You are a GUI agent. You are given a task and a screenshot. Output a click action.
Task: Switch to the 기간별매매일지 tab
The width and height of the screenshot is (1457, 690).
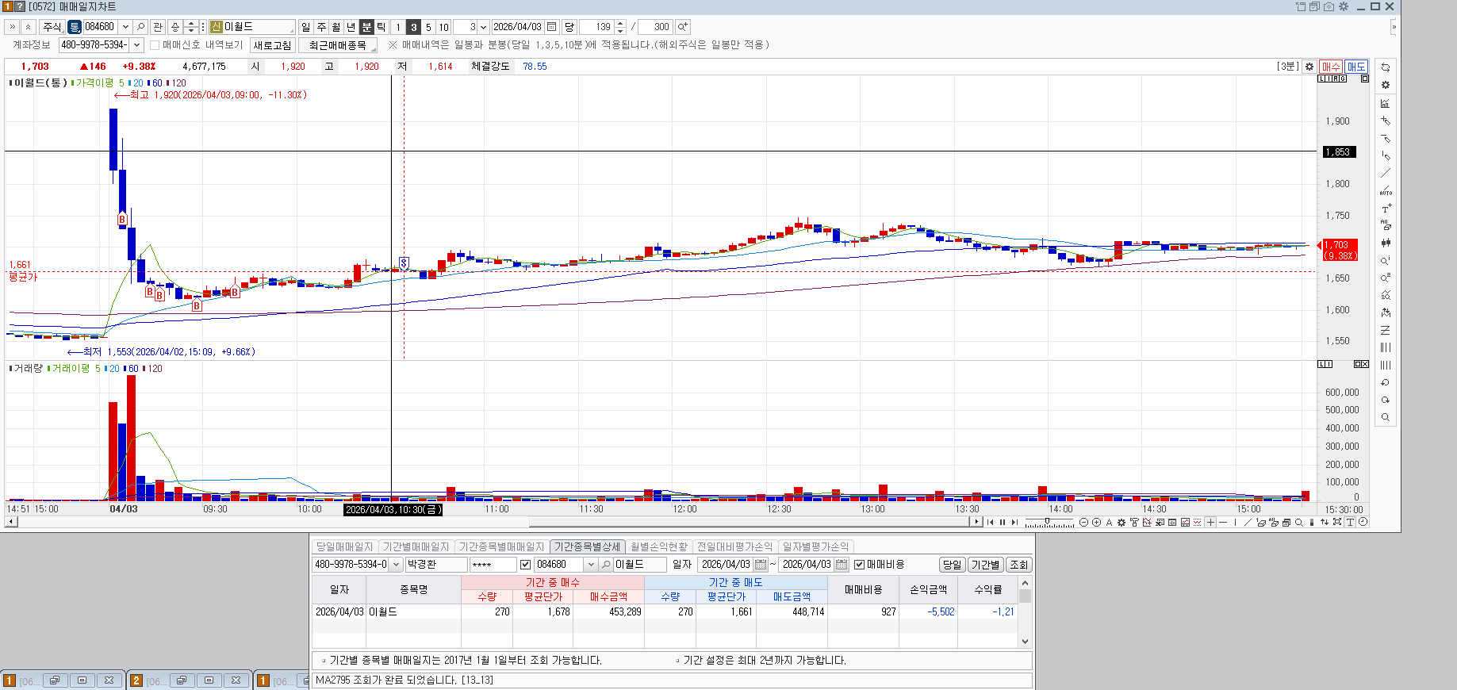tap(416, 546)
